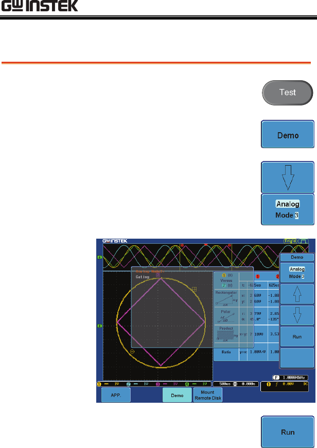This screenshot has height=448, width=317.
Task: Click the green channel 4 marker beside overview waveform
Action: coord(99,257)
